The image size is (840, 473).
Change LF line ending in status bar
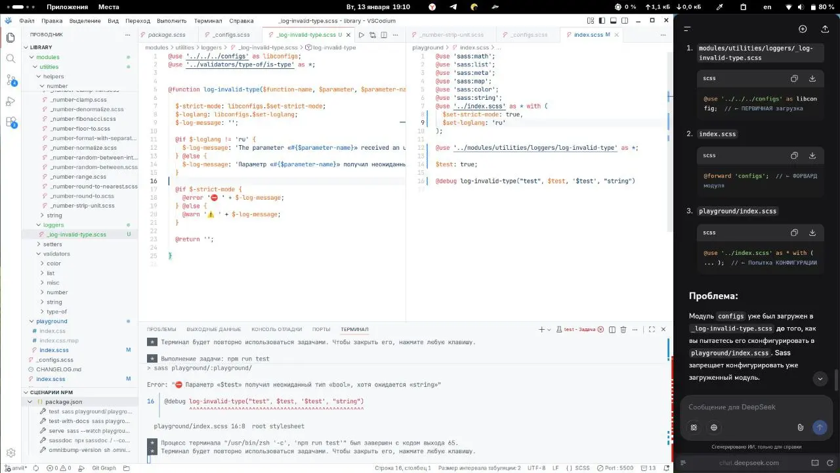coord(555,468)
